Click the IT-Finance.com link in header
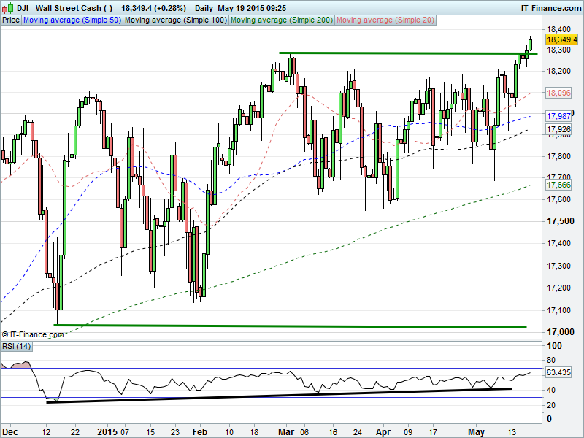Image resolution: width=584 pixels, height=438 pixels. [550, 7]
